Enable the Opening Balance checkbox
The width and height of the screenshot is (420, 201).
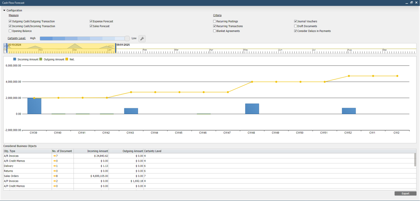click(10, 31)
